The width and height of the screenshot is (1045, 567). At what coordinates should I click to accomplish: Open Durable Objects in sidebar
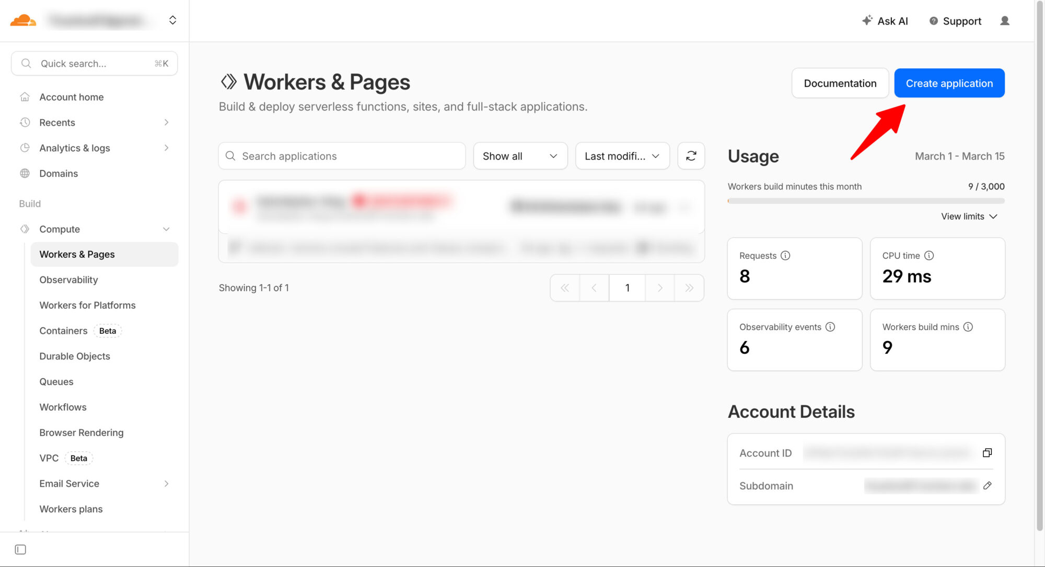75,356
